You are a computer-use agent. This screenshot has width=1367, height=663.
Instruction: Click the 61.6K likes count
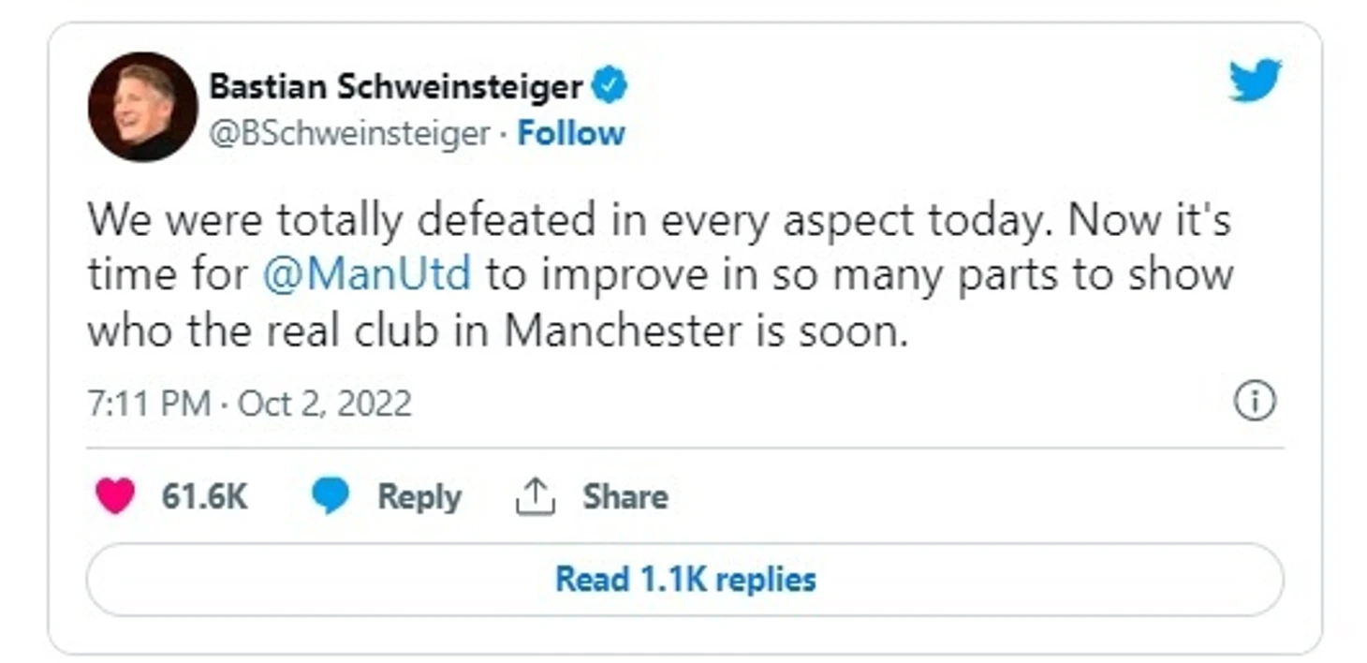[204, 496]
